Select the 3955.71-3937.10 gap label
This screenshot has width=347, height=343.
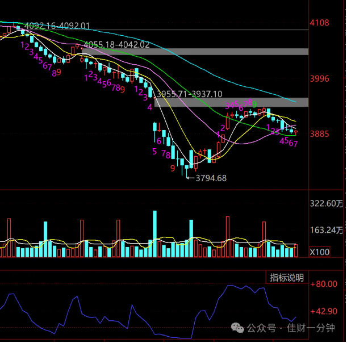[x=190, y=94]
